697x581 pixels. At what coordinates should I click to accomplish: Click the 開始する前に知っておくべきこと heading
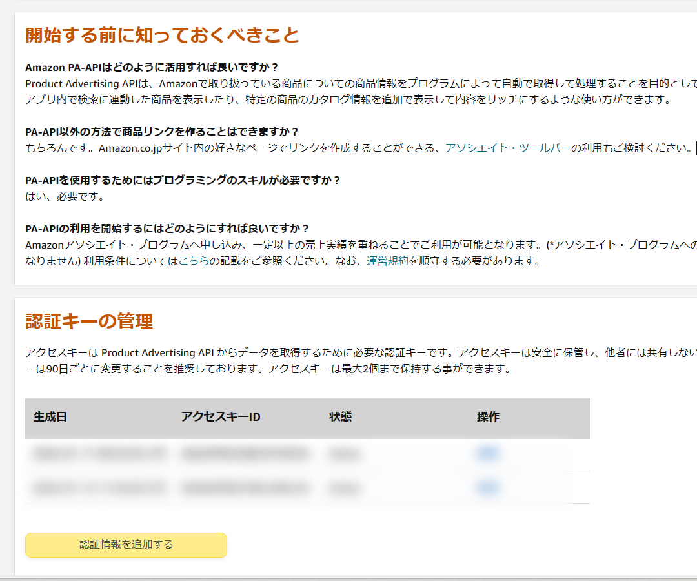pyautogui.click(x=161, y=36)
